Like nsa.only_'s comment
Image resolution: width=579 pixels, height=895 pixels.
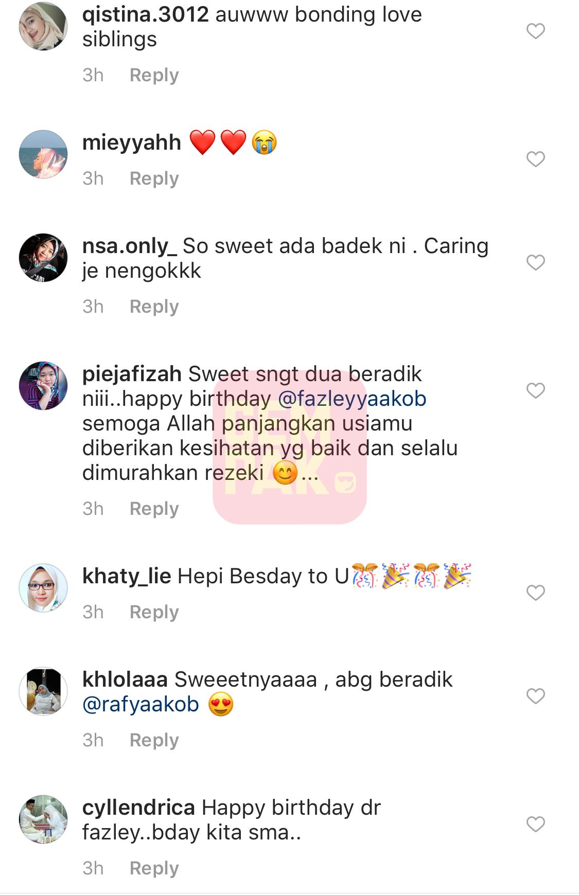(x=535, y=262)
